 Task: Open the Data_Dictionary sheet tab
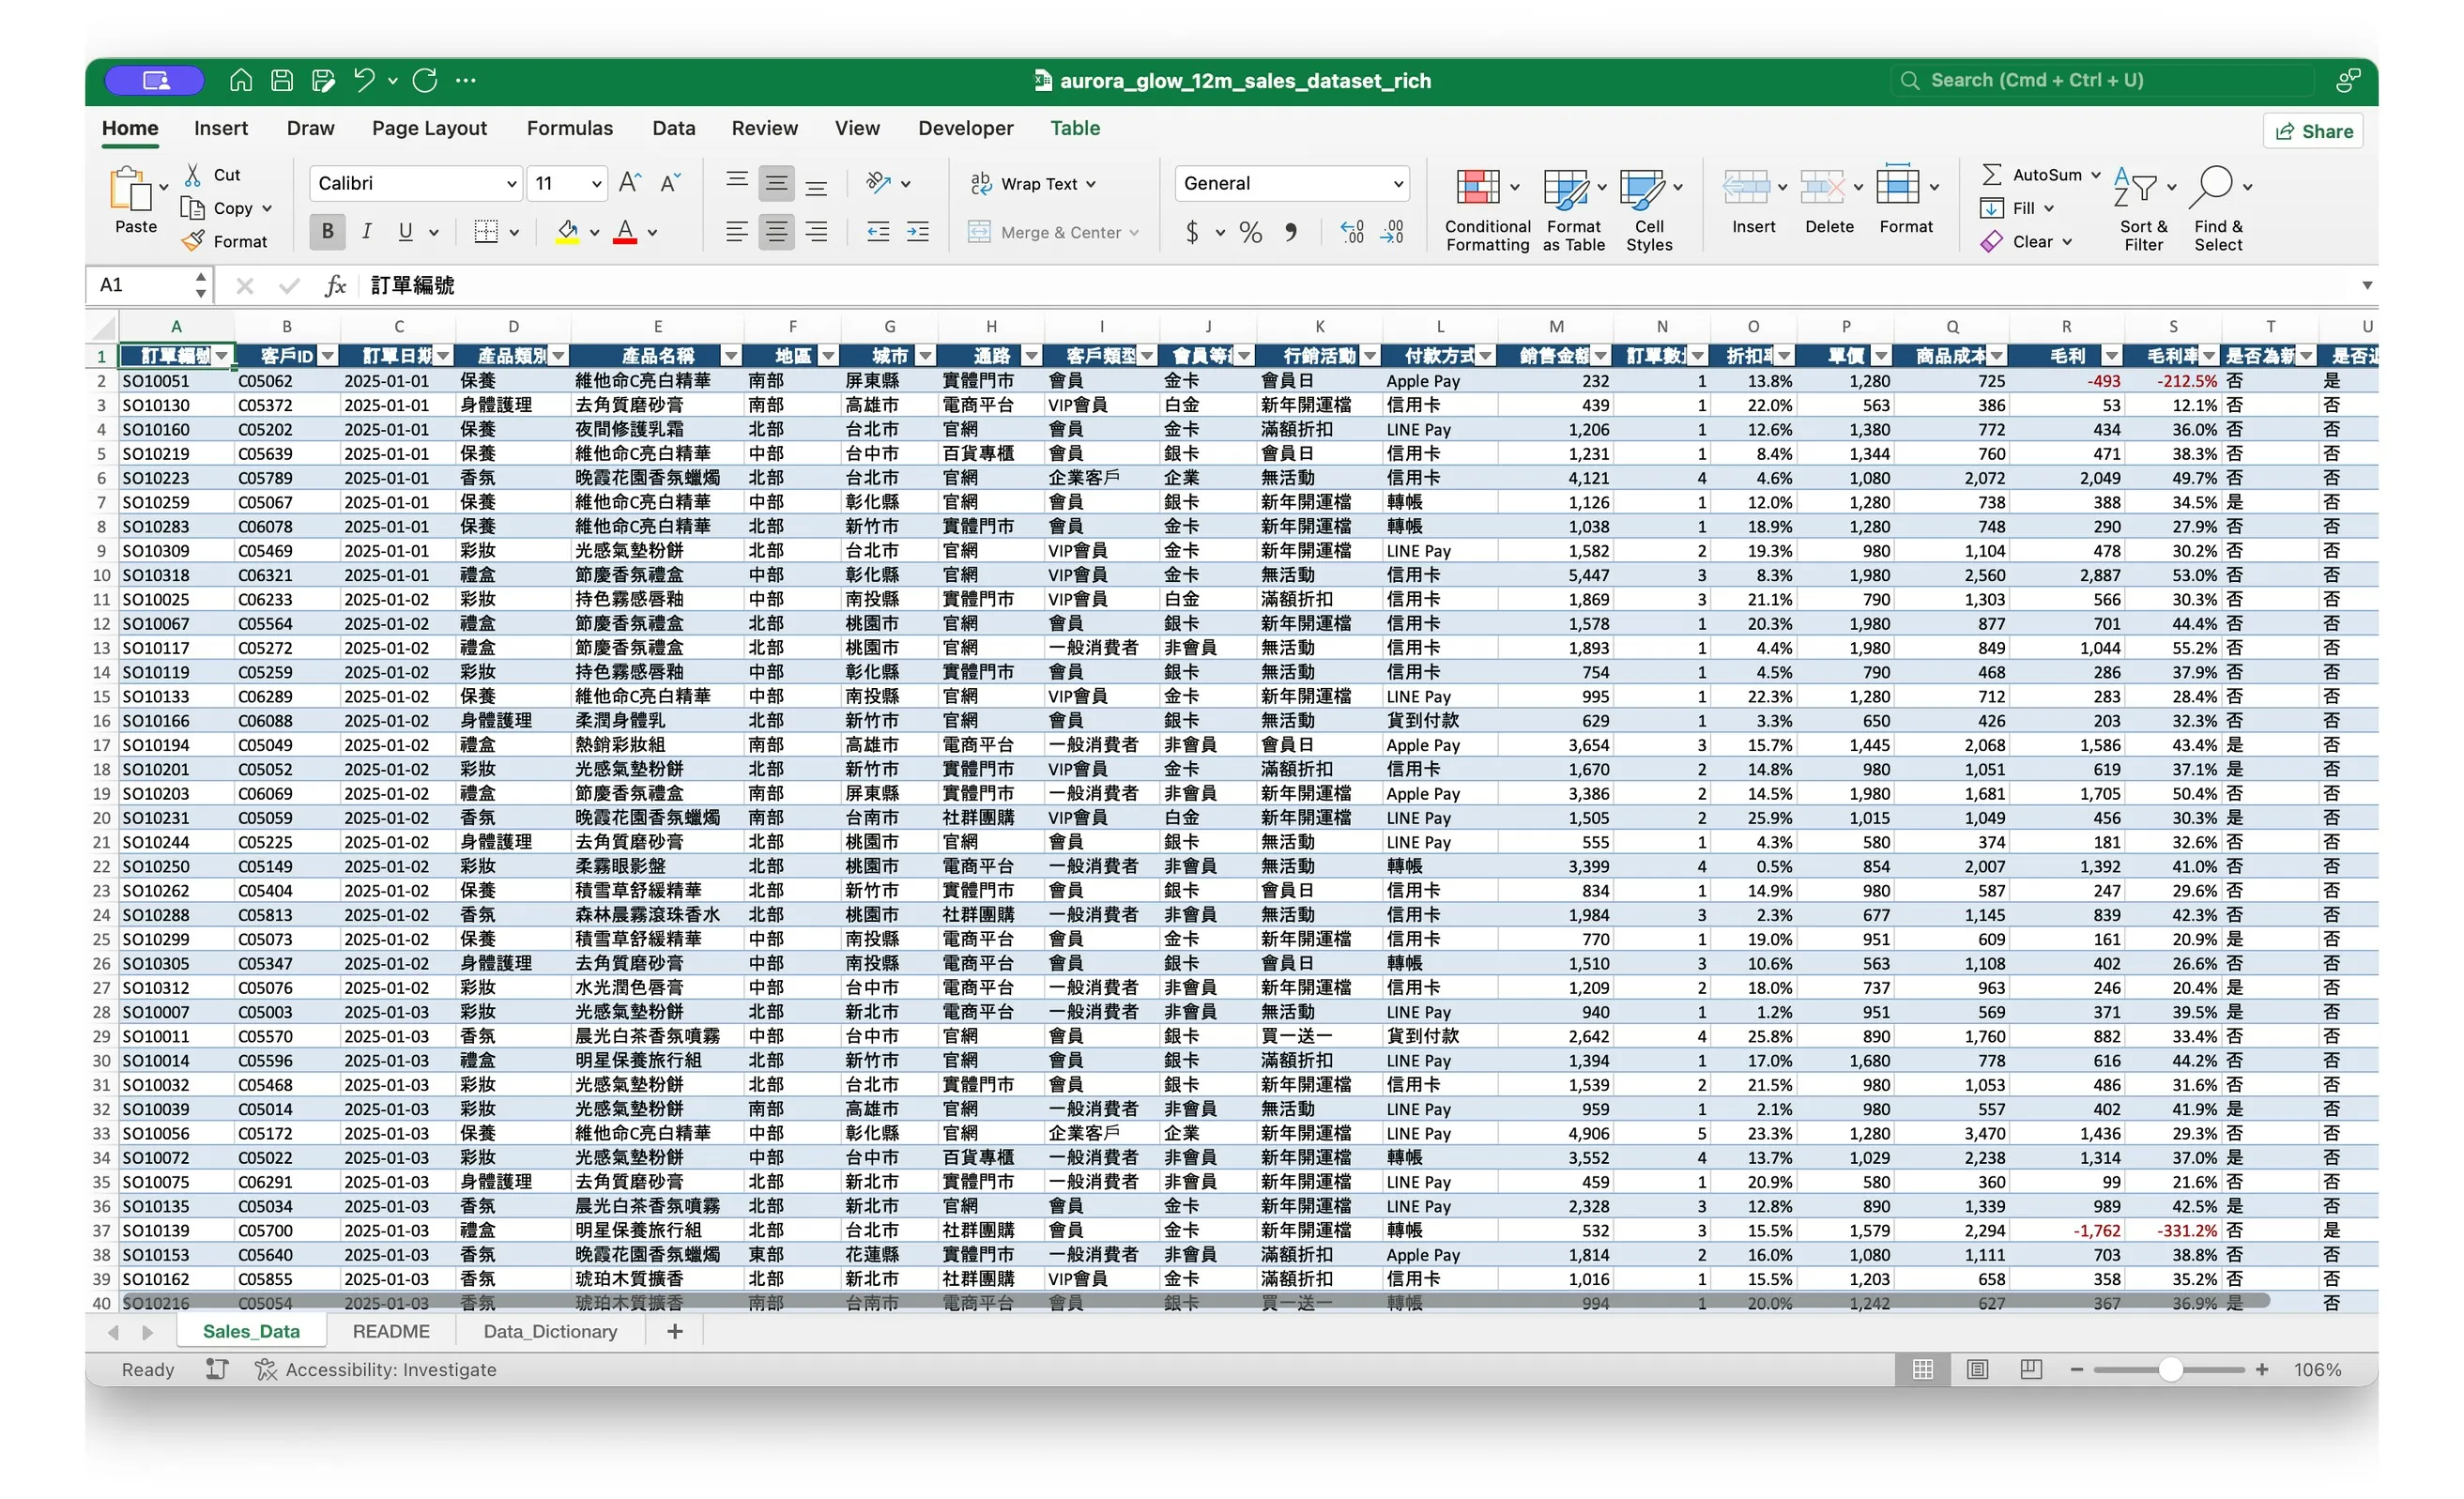click(x=550, y=1331)
